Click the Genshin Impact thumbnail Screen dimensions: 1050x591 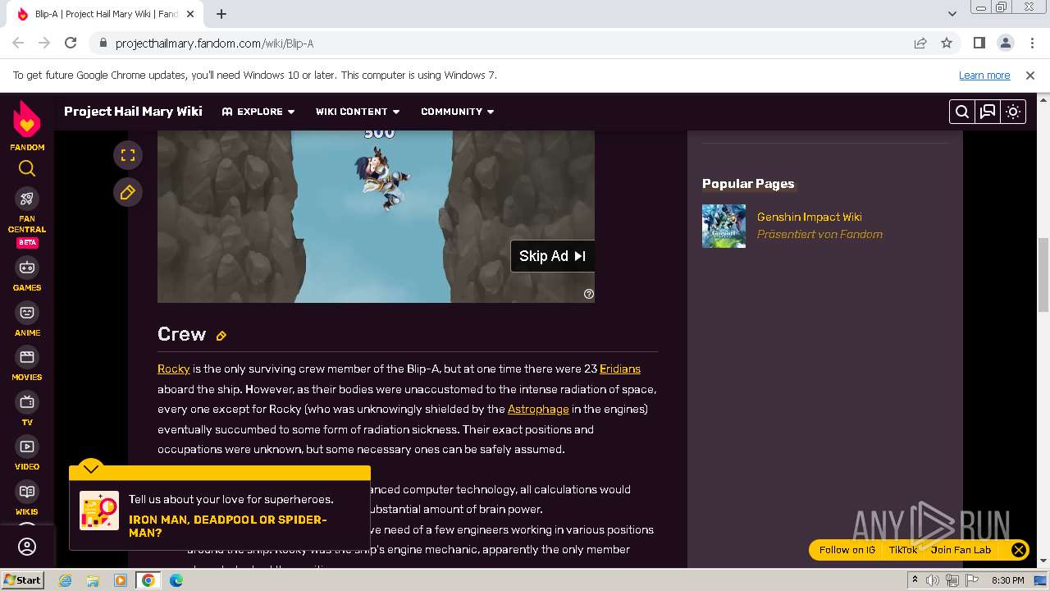(x=724, y=226)
